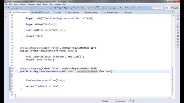Close the ItemsController.java editor tab
This screenshot has height=103, width=184.
pyautogui.click(x=29, y=12)
